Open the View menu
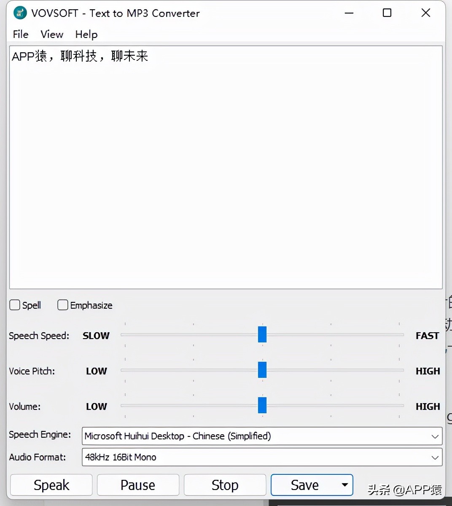This screenshot has width=452, height=506. click(x=51, y=35)
